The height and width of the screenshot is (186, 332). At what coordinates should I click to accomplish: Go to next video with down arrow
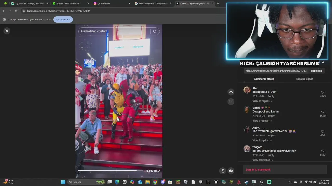(231, 102)
